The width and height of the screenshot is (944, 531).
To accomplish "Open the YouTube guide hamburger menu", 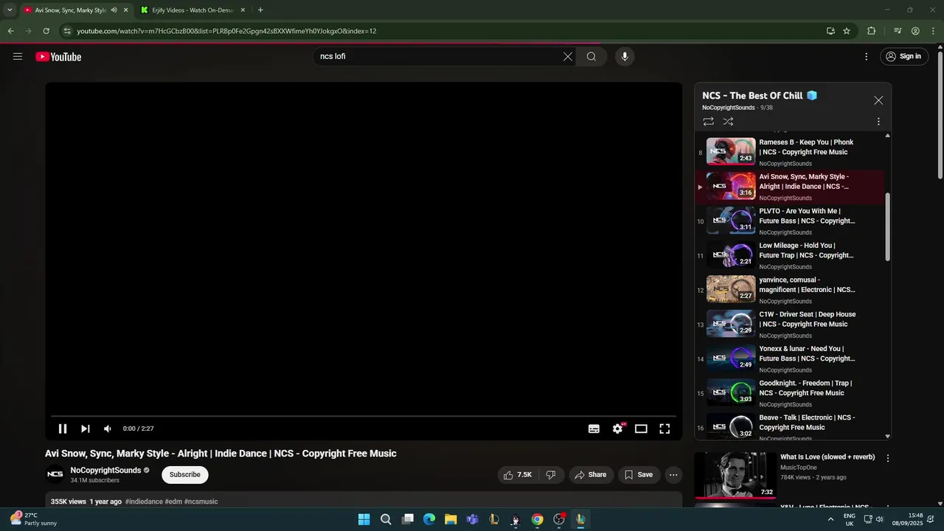I will [18, 57].
